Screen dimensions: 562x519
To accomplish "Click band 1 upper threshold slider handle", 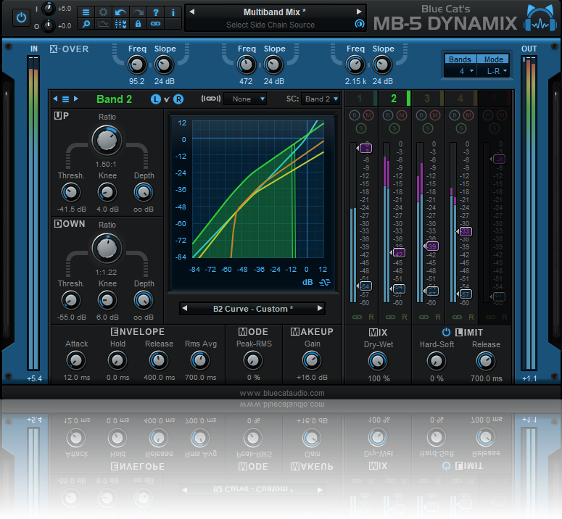I will tap(364, 148).
